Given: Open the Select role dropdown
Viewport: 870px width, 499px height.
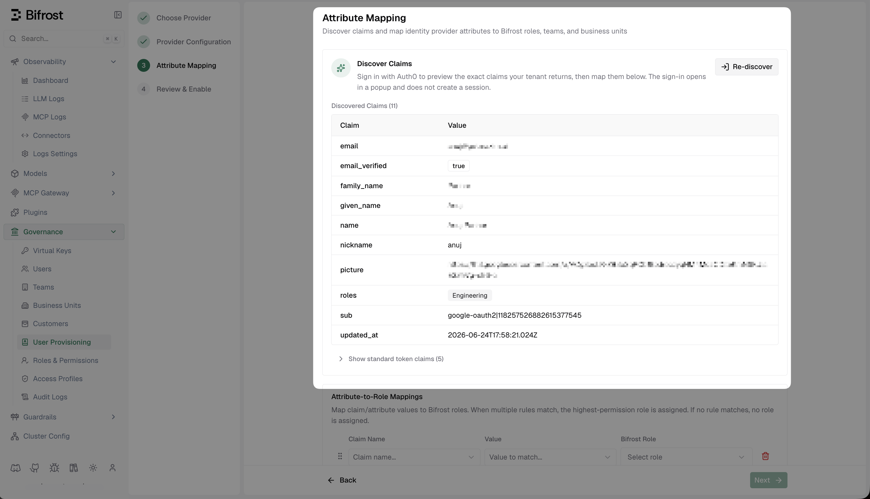Looking at the screenshot, I should coord(686,457).
